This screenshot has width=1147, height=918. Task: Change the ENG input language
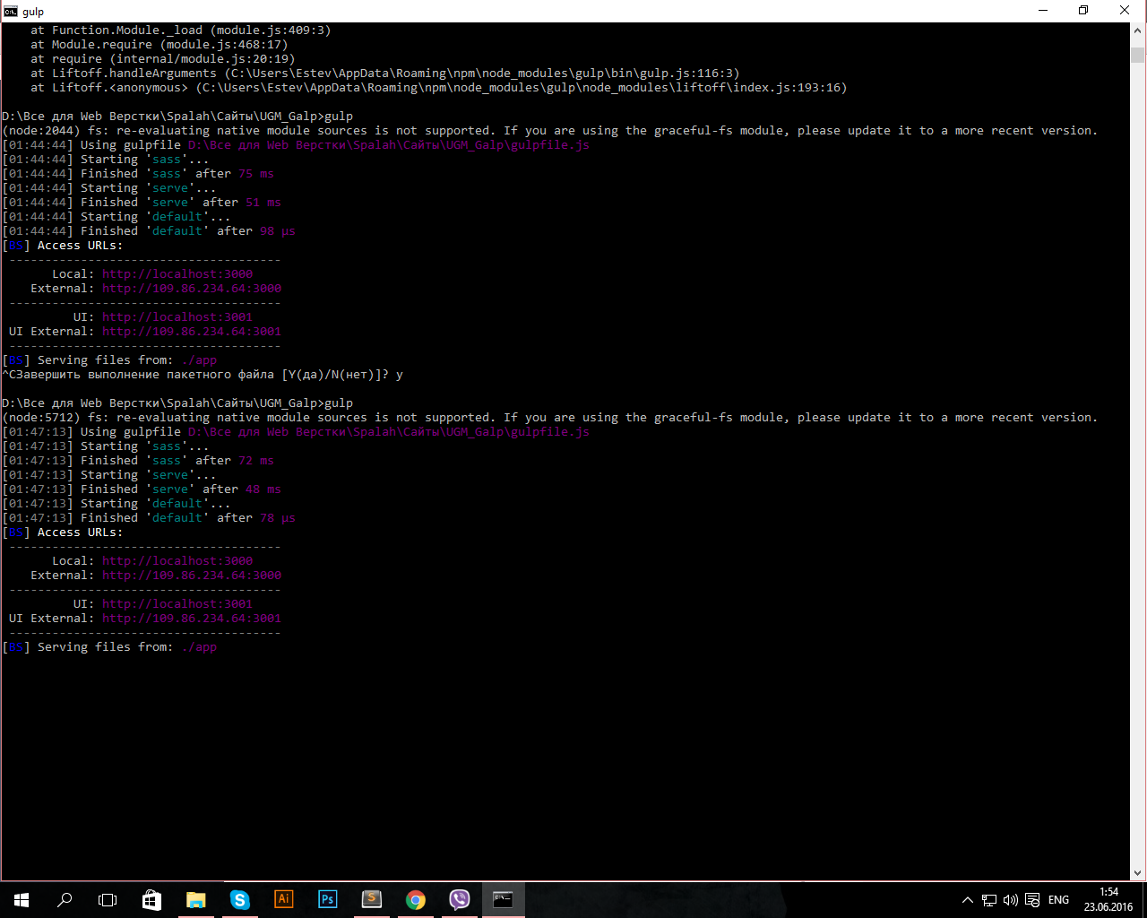pyautogui.click(x=1058, y=900)
